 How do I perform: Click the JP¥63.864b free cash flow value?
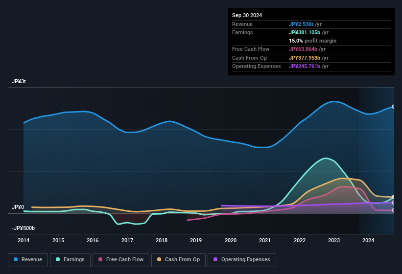coord(303,49)
